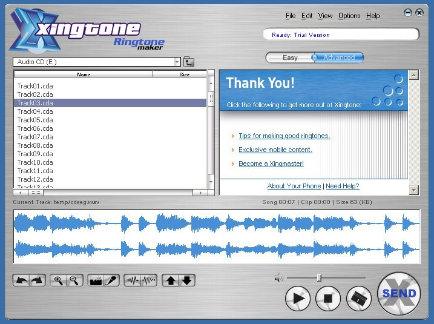Open 'Tips for making good ringtones' link

(284, 136)
